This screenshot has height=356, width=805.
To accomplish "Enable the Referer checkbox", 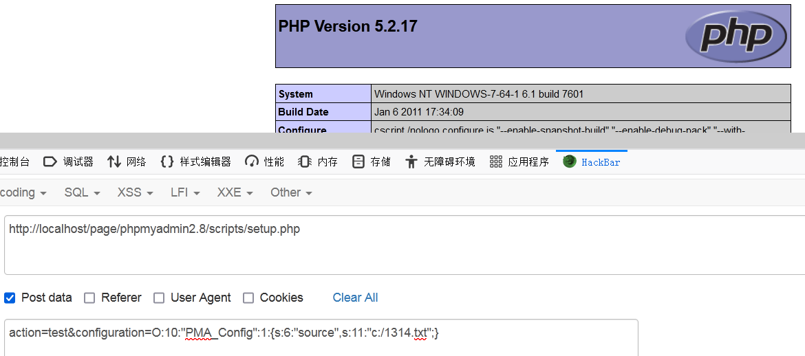I will click(x=89, y=298).
